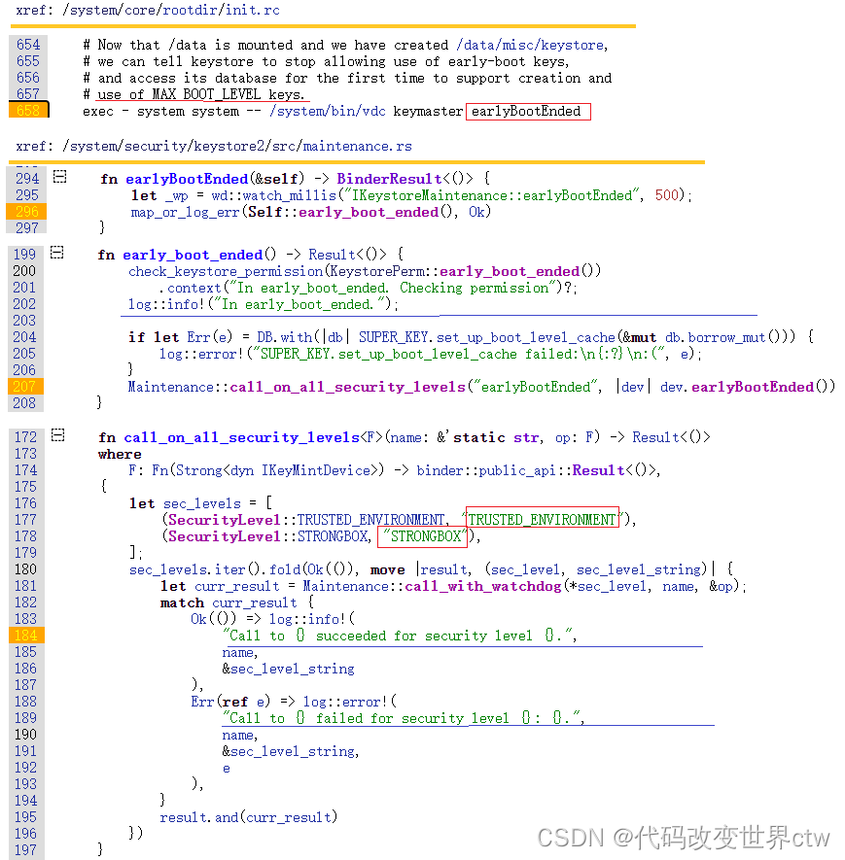845x860 pixels.
Task: Follow the map_or_log_err symbol link
Action: [185, 212]
